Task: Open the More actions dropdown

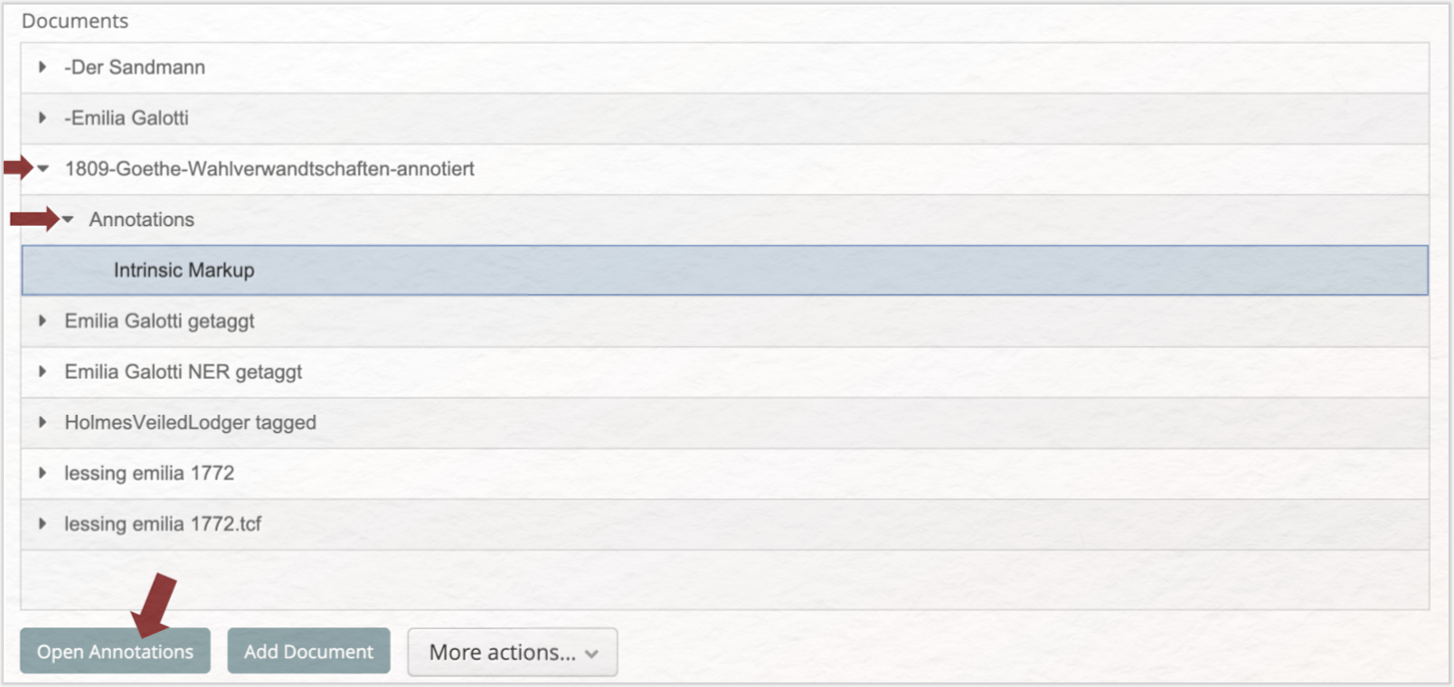Action: 513,652
